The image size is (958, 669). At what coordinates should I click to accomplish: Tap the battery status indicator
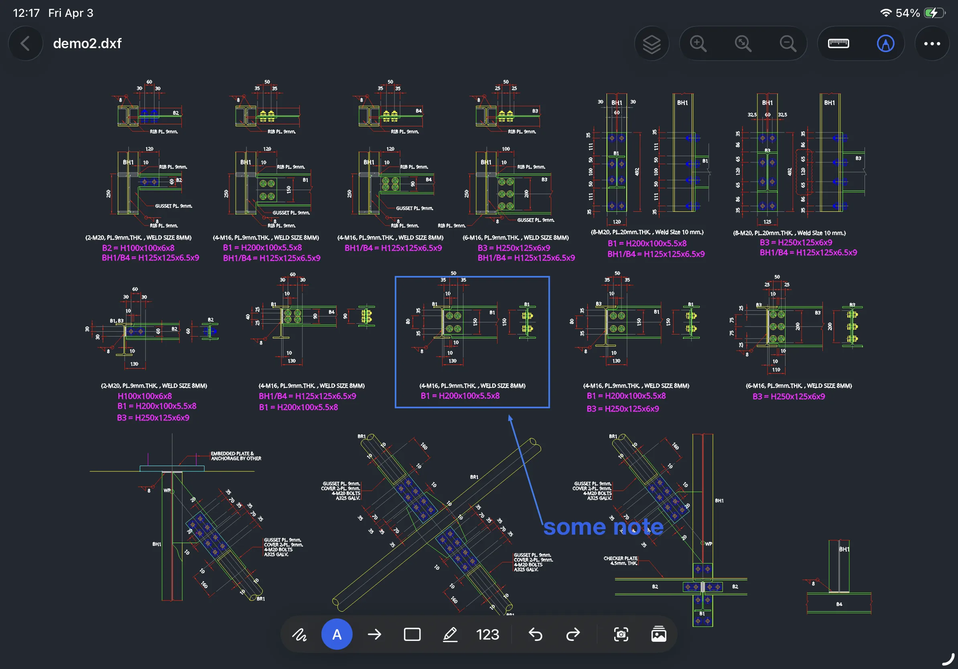[x=934, y=13]
